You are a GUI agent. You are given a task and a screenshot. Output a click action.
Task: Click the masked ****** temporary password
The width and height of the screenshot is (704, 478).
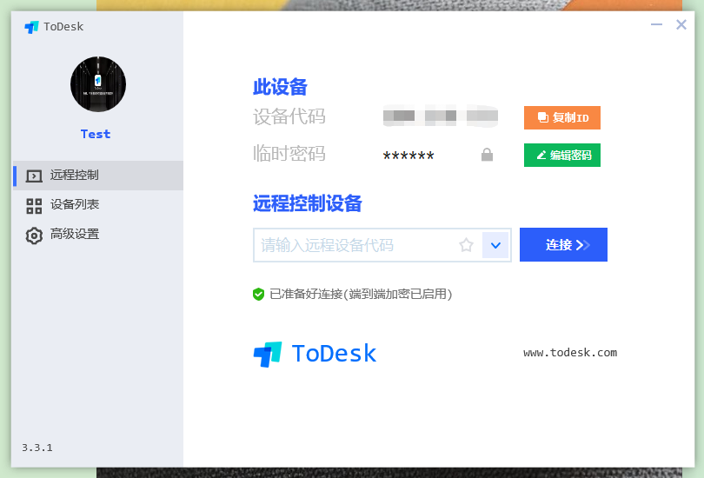408,156
